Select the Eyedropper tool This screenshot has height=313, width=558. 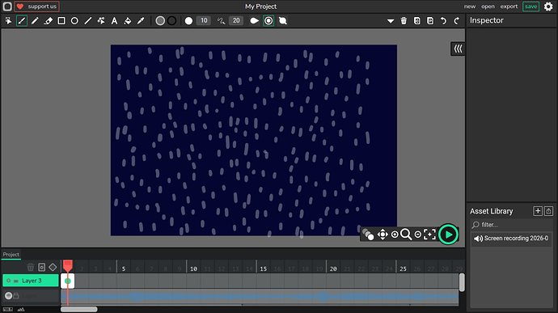[x=141, y=21]
